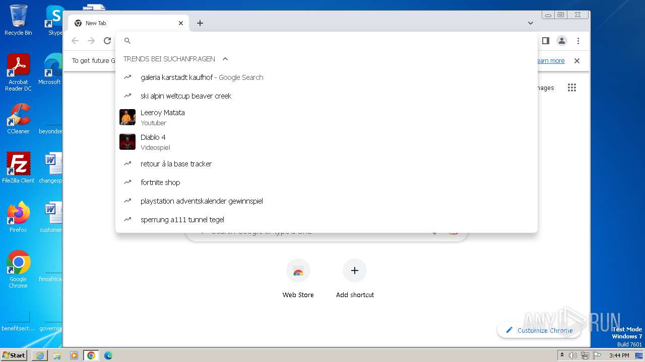Open Internet Explorer from the taskbar

(x=40, y=355)
